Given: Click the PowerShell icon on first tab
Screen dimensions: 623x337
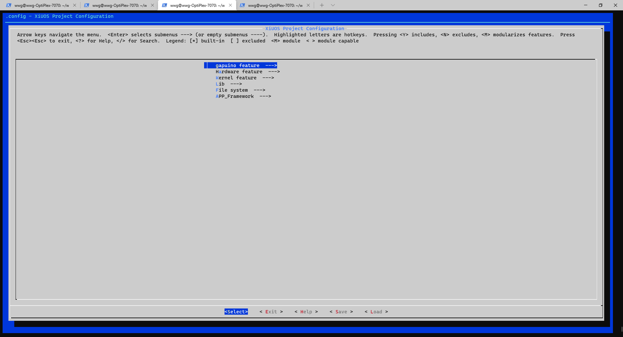Looking at the screenshot, I should pyautogui.click(x=9, y=5).
